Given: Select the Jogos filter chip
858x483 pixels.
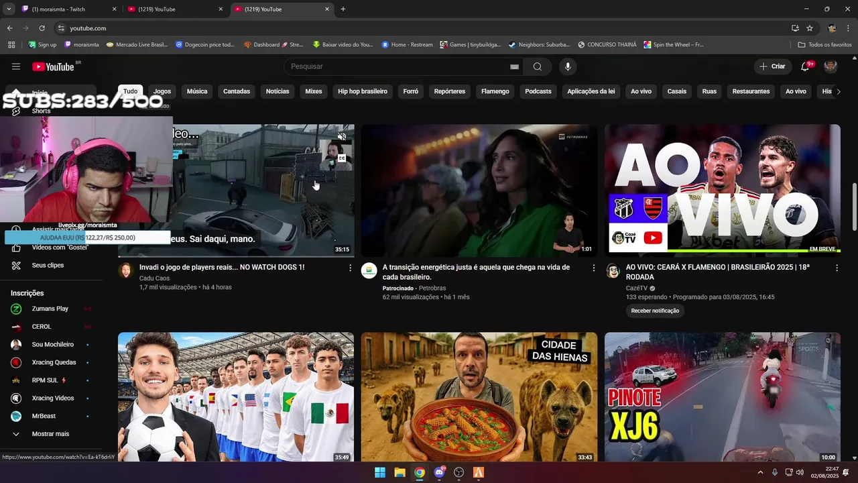Looking at the screenshot, I should coord(162,91).
